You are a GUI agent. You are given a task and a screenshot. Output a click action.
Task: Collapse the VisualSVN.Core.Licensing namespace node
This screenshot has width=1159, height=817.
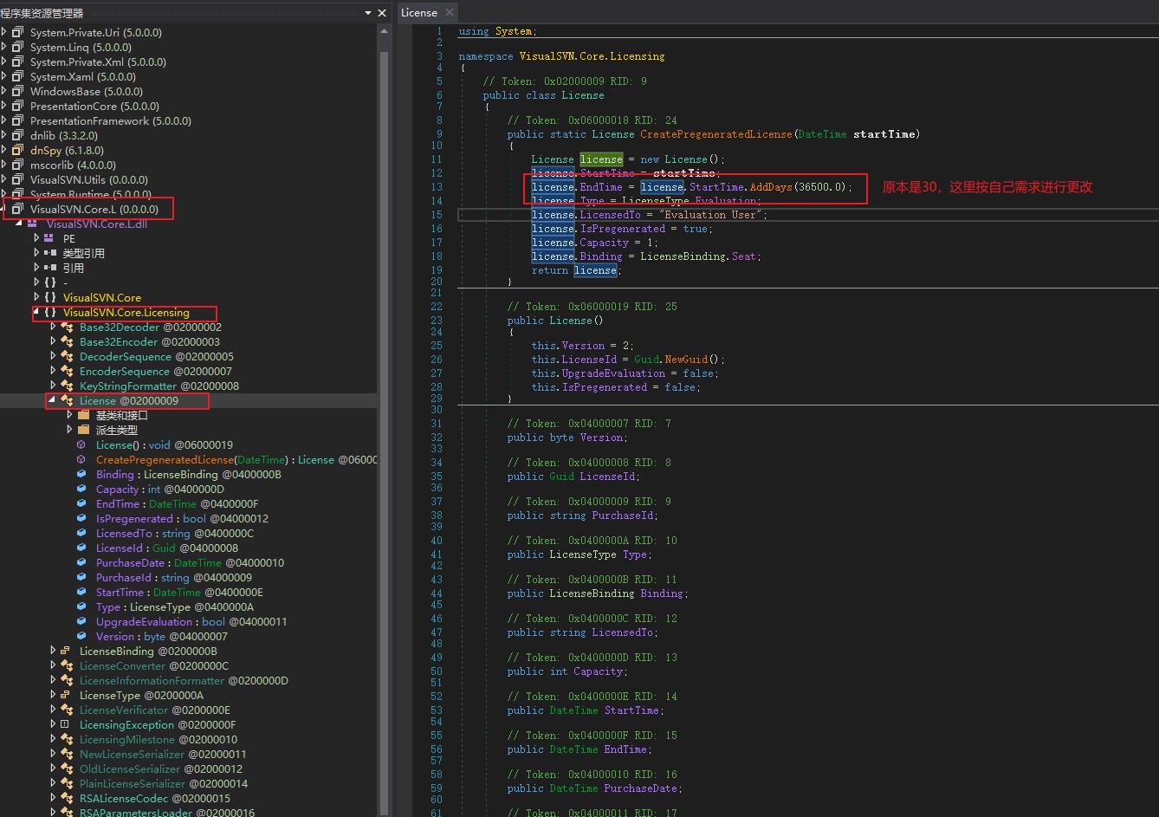[x=36, y=312]
